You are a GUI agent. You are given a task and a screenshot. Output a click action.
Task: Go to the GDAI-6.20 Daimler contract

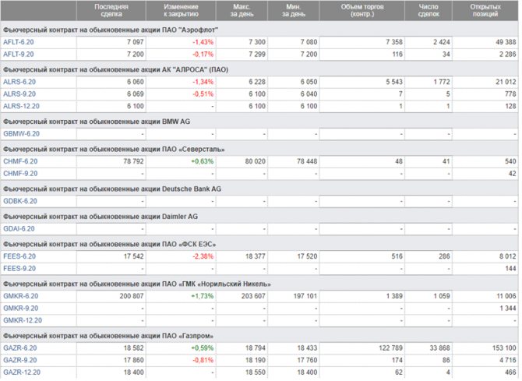point(19,228)
